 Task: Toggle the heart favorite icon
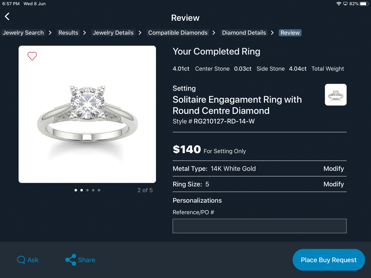[32, 56]
